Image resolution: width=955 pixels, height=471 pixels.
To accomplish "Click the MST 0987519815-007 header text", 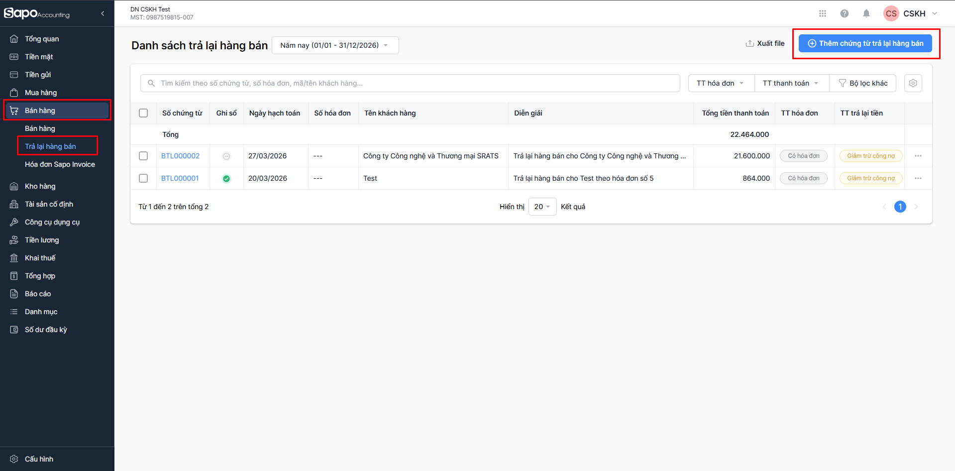I will pyautogui.click(x=162, y=17).
